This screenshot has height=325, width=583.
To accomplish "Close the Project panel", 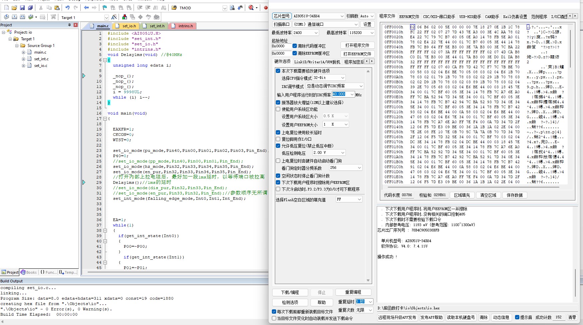I will click(76, 25).
